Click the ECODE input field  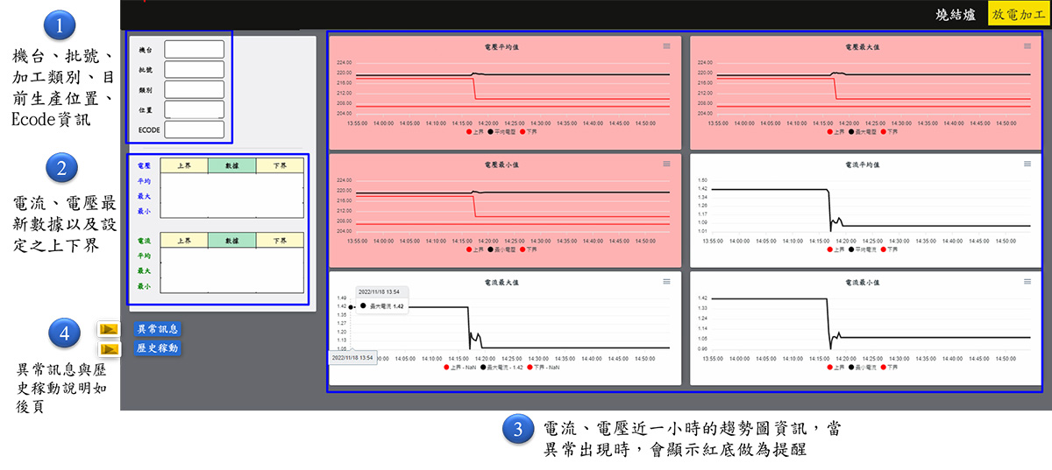point(194,130)
